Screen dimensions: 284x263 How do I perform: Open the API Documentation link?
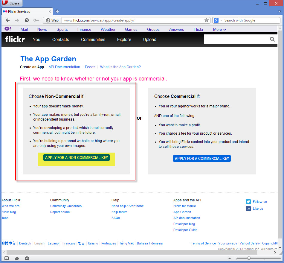64,67
